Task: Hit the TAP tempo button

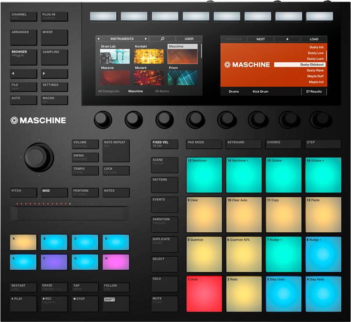Action: (x=85, y=287)
